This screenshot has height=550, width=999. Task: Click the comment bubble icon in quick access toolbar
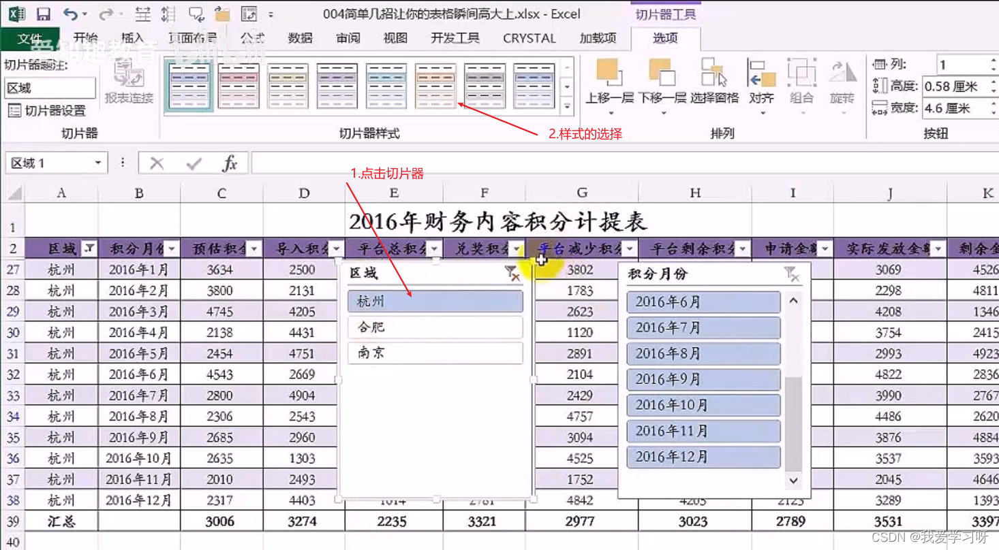coord(196,14)
